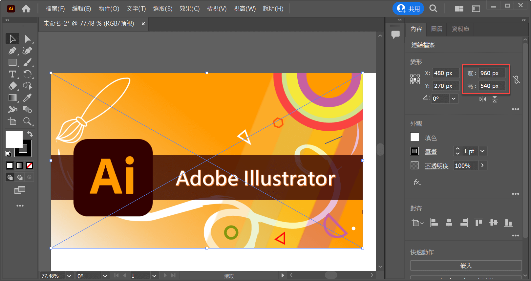Viewport: 531px width, 281px height.
Task: Edit the 寬 width field
Action: pyautogui.click(x=492, y=73)
